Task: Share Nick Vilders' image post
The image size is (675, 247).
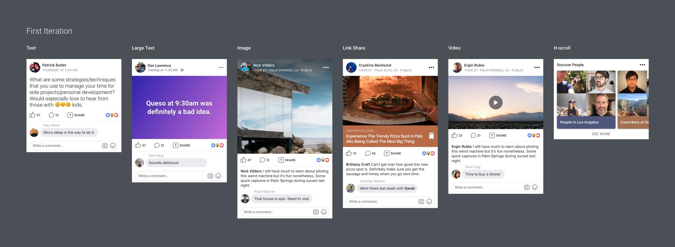Action: [287, 160]
